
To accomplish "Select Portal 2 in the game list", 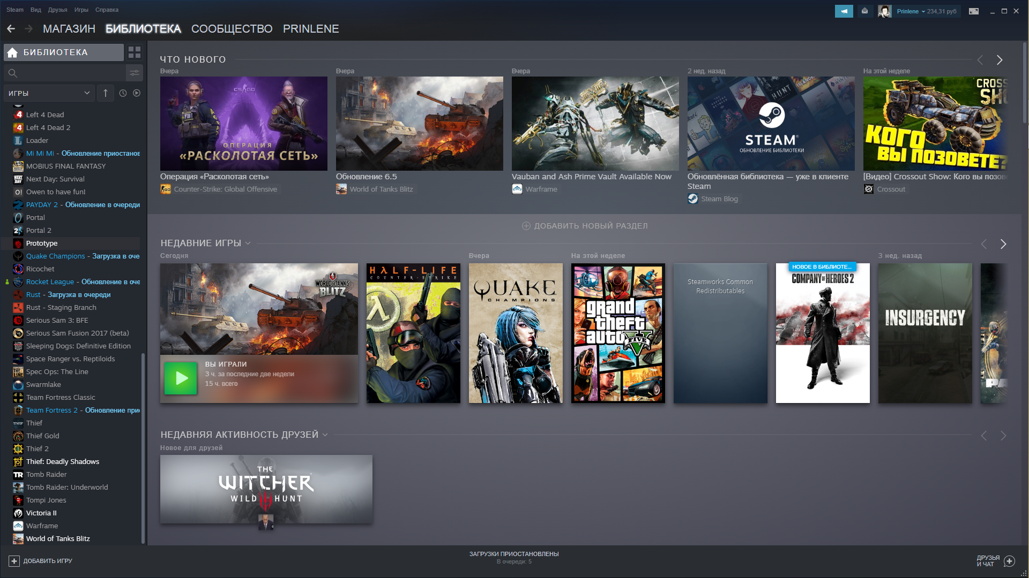I will [71, 230].
